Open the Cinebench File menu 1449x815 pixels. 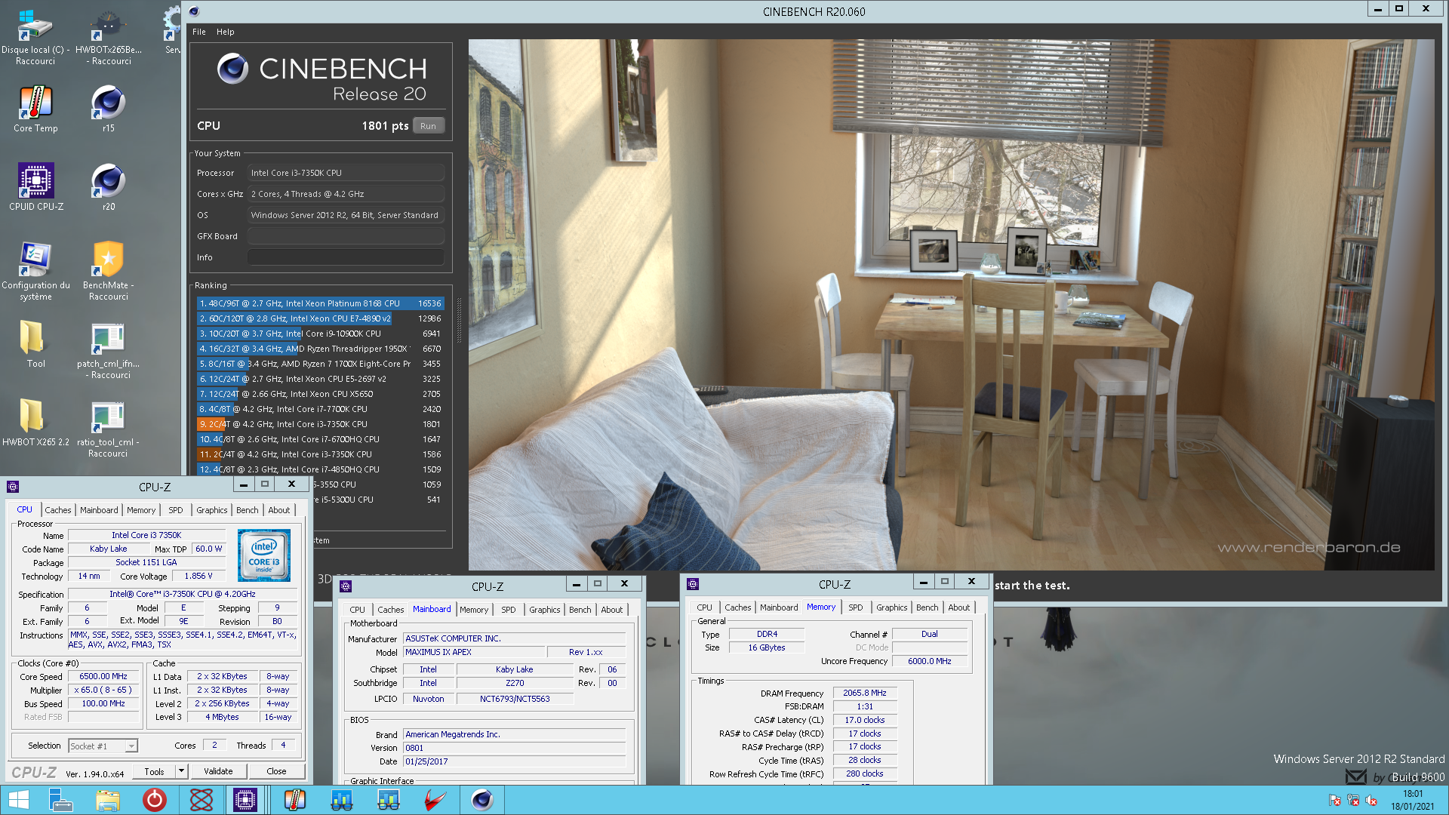point(199,32)
